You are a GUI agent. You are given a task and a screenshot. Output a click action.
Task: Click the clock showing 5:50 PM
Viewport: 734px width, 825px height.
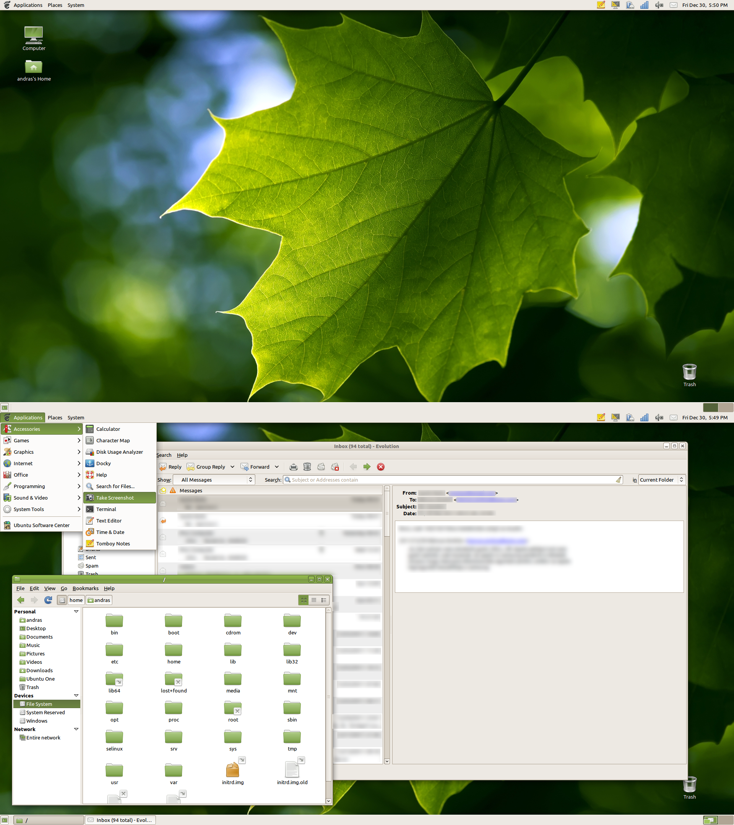tap(705, 5)
